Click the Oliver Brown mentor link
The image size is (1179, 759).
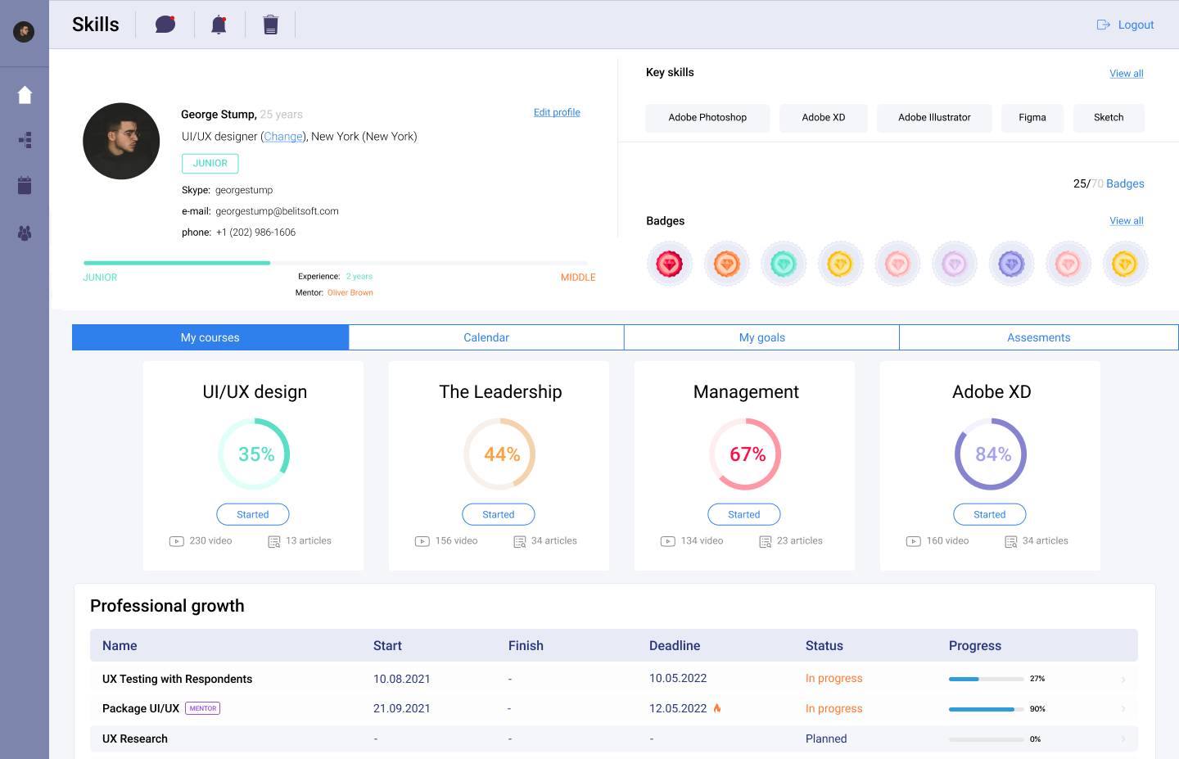click(x=350, y=292)
